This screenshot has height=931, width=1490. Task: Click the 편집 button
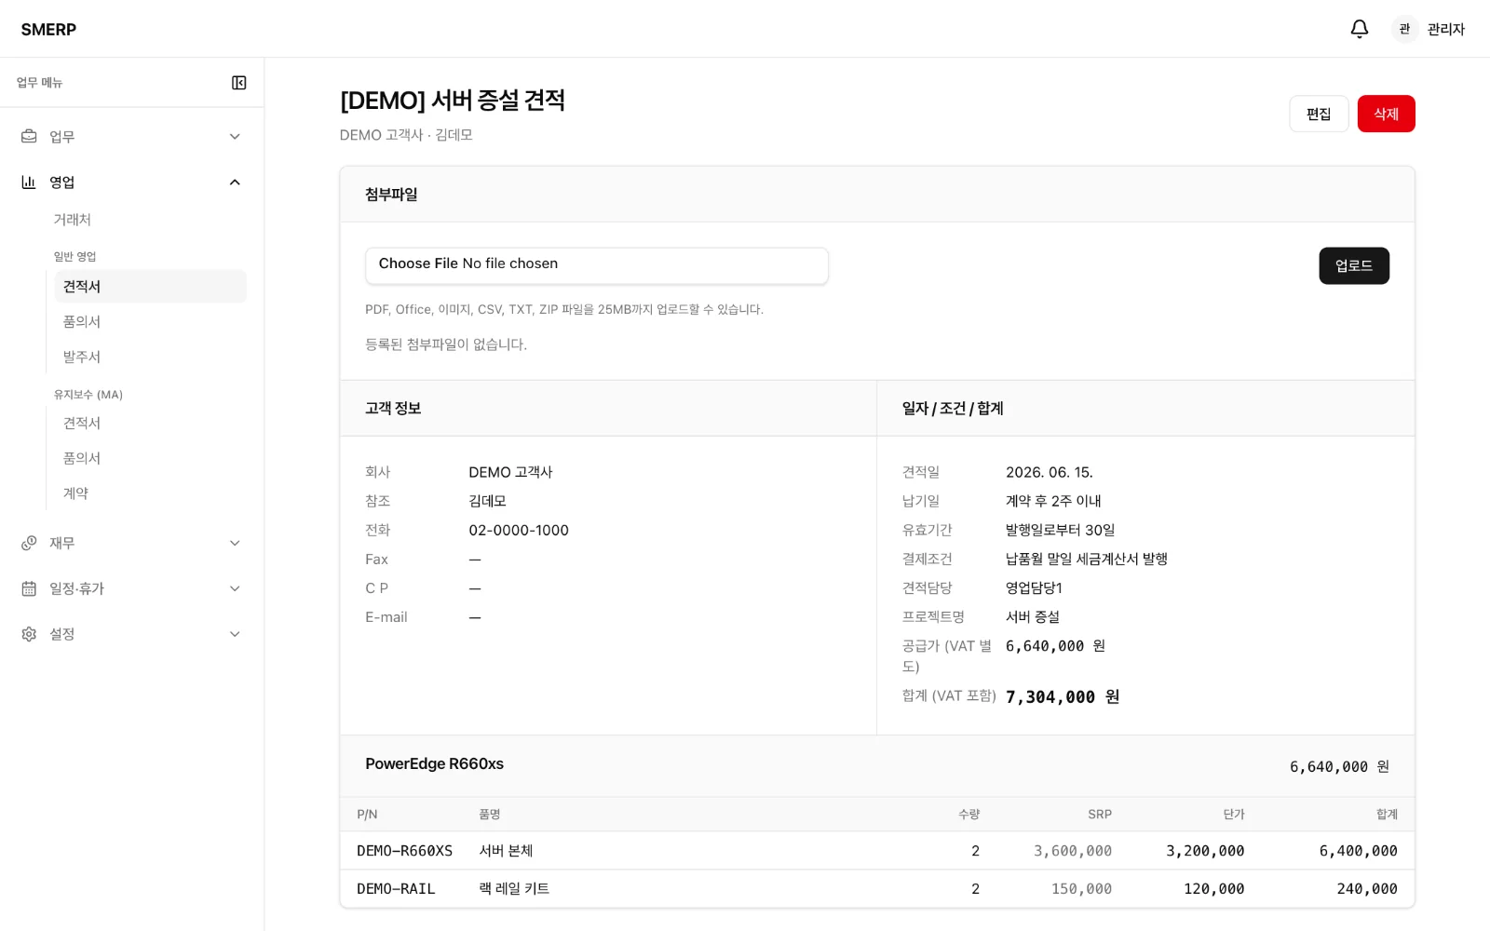1319,114
